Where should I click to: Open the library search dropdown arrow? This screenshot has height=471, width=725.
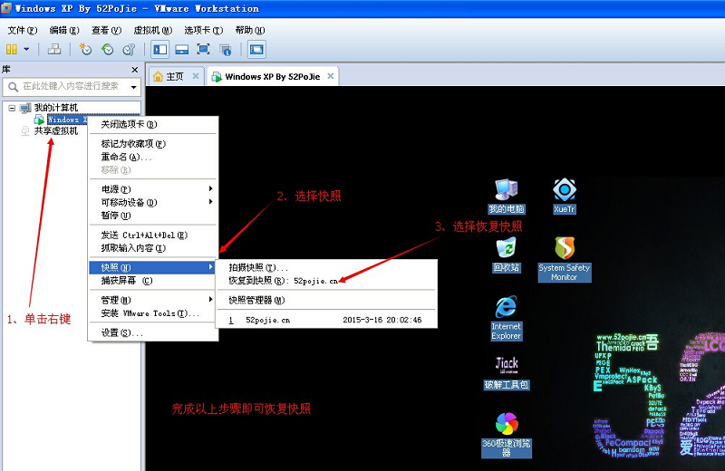click(133, 87)
